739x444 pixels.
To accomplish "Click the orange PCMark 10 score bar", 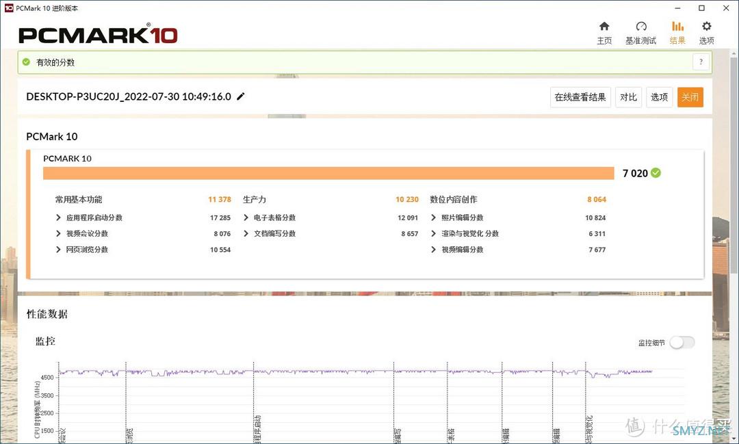I will click(x=328, y=173).
